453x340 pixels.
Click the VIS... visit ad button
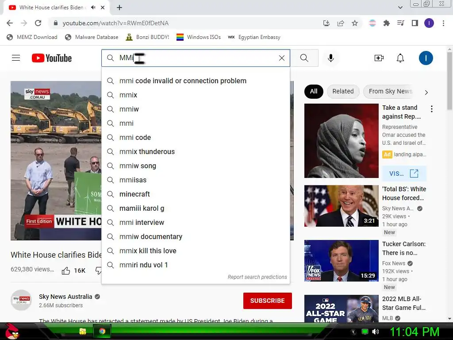pos(404,174)
